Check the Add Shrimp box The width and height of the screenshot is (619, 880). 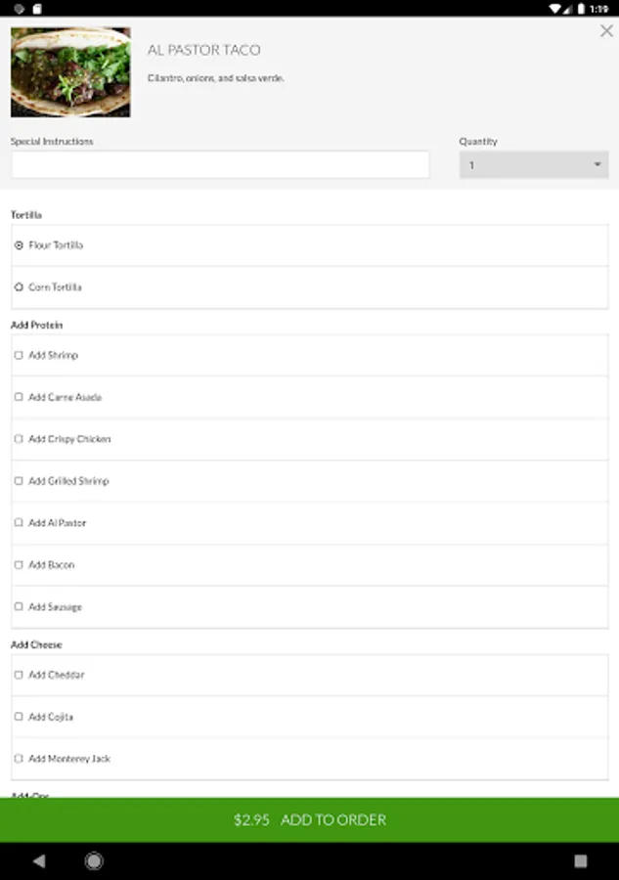pos(19,356)
